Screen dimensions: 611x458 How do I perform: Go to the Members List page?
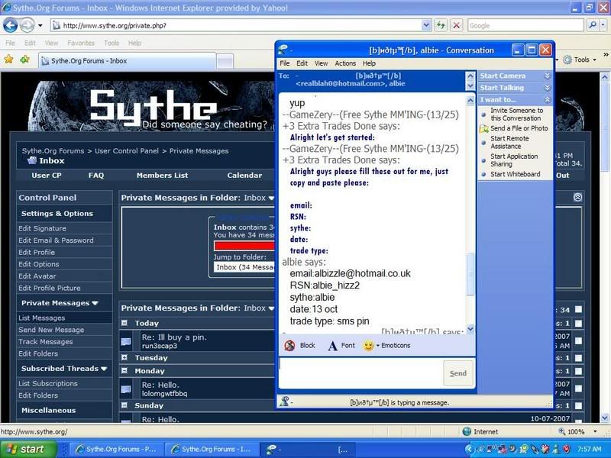click(x=162, y=176)
